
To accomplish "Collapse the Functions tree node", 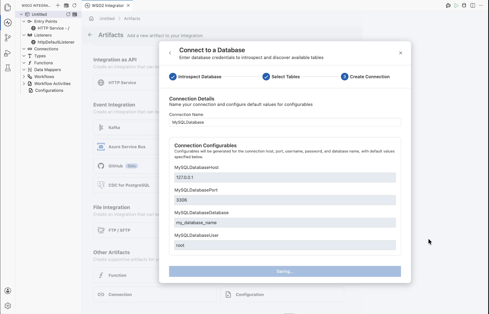I will click(x=24, y=63).
